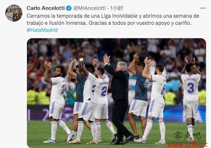
Task: Open the #HalaMadrid hashtag
Action: [x=42, y=30]
